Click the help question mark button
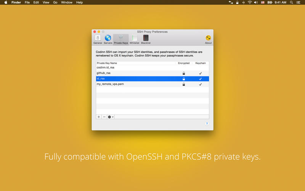Screen dimensions: 305x191 [207, 124]
